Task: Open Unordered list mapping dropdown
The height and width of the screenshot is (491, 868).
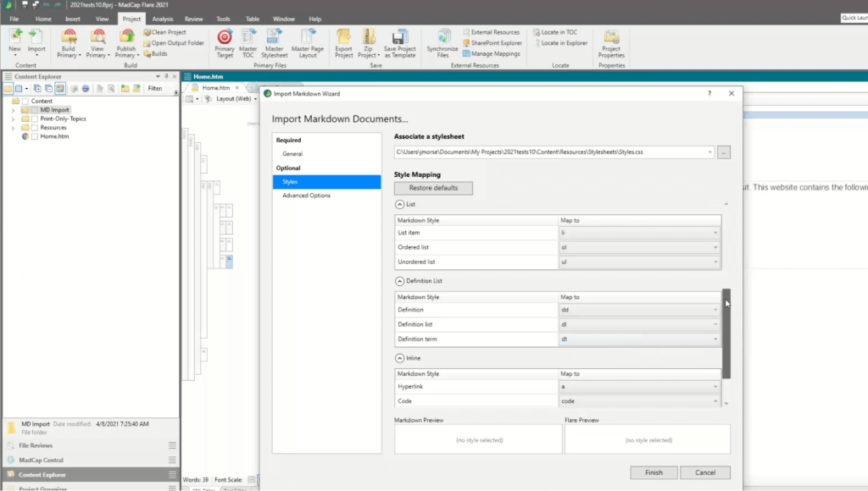Action: tap(715, 262)
